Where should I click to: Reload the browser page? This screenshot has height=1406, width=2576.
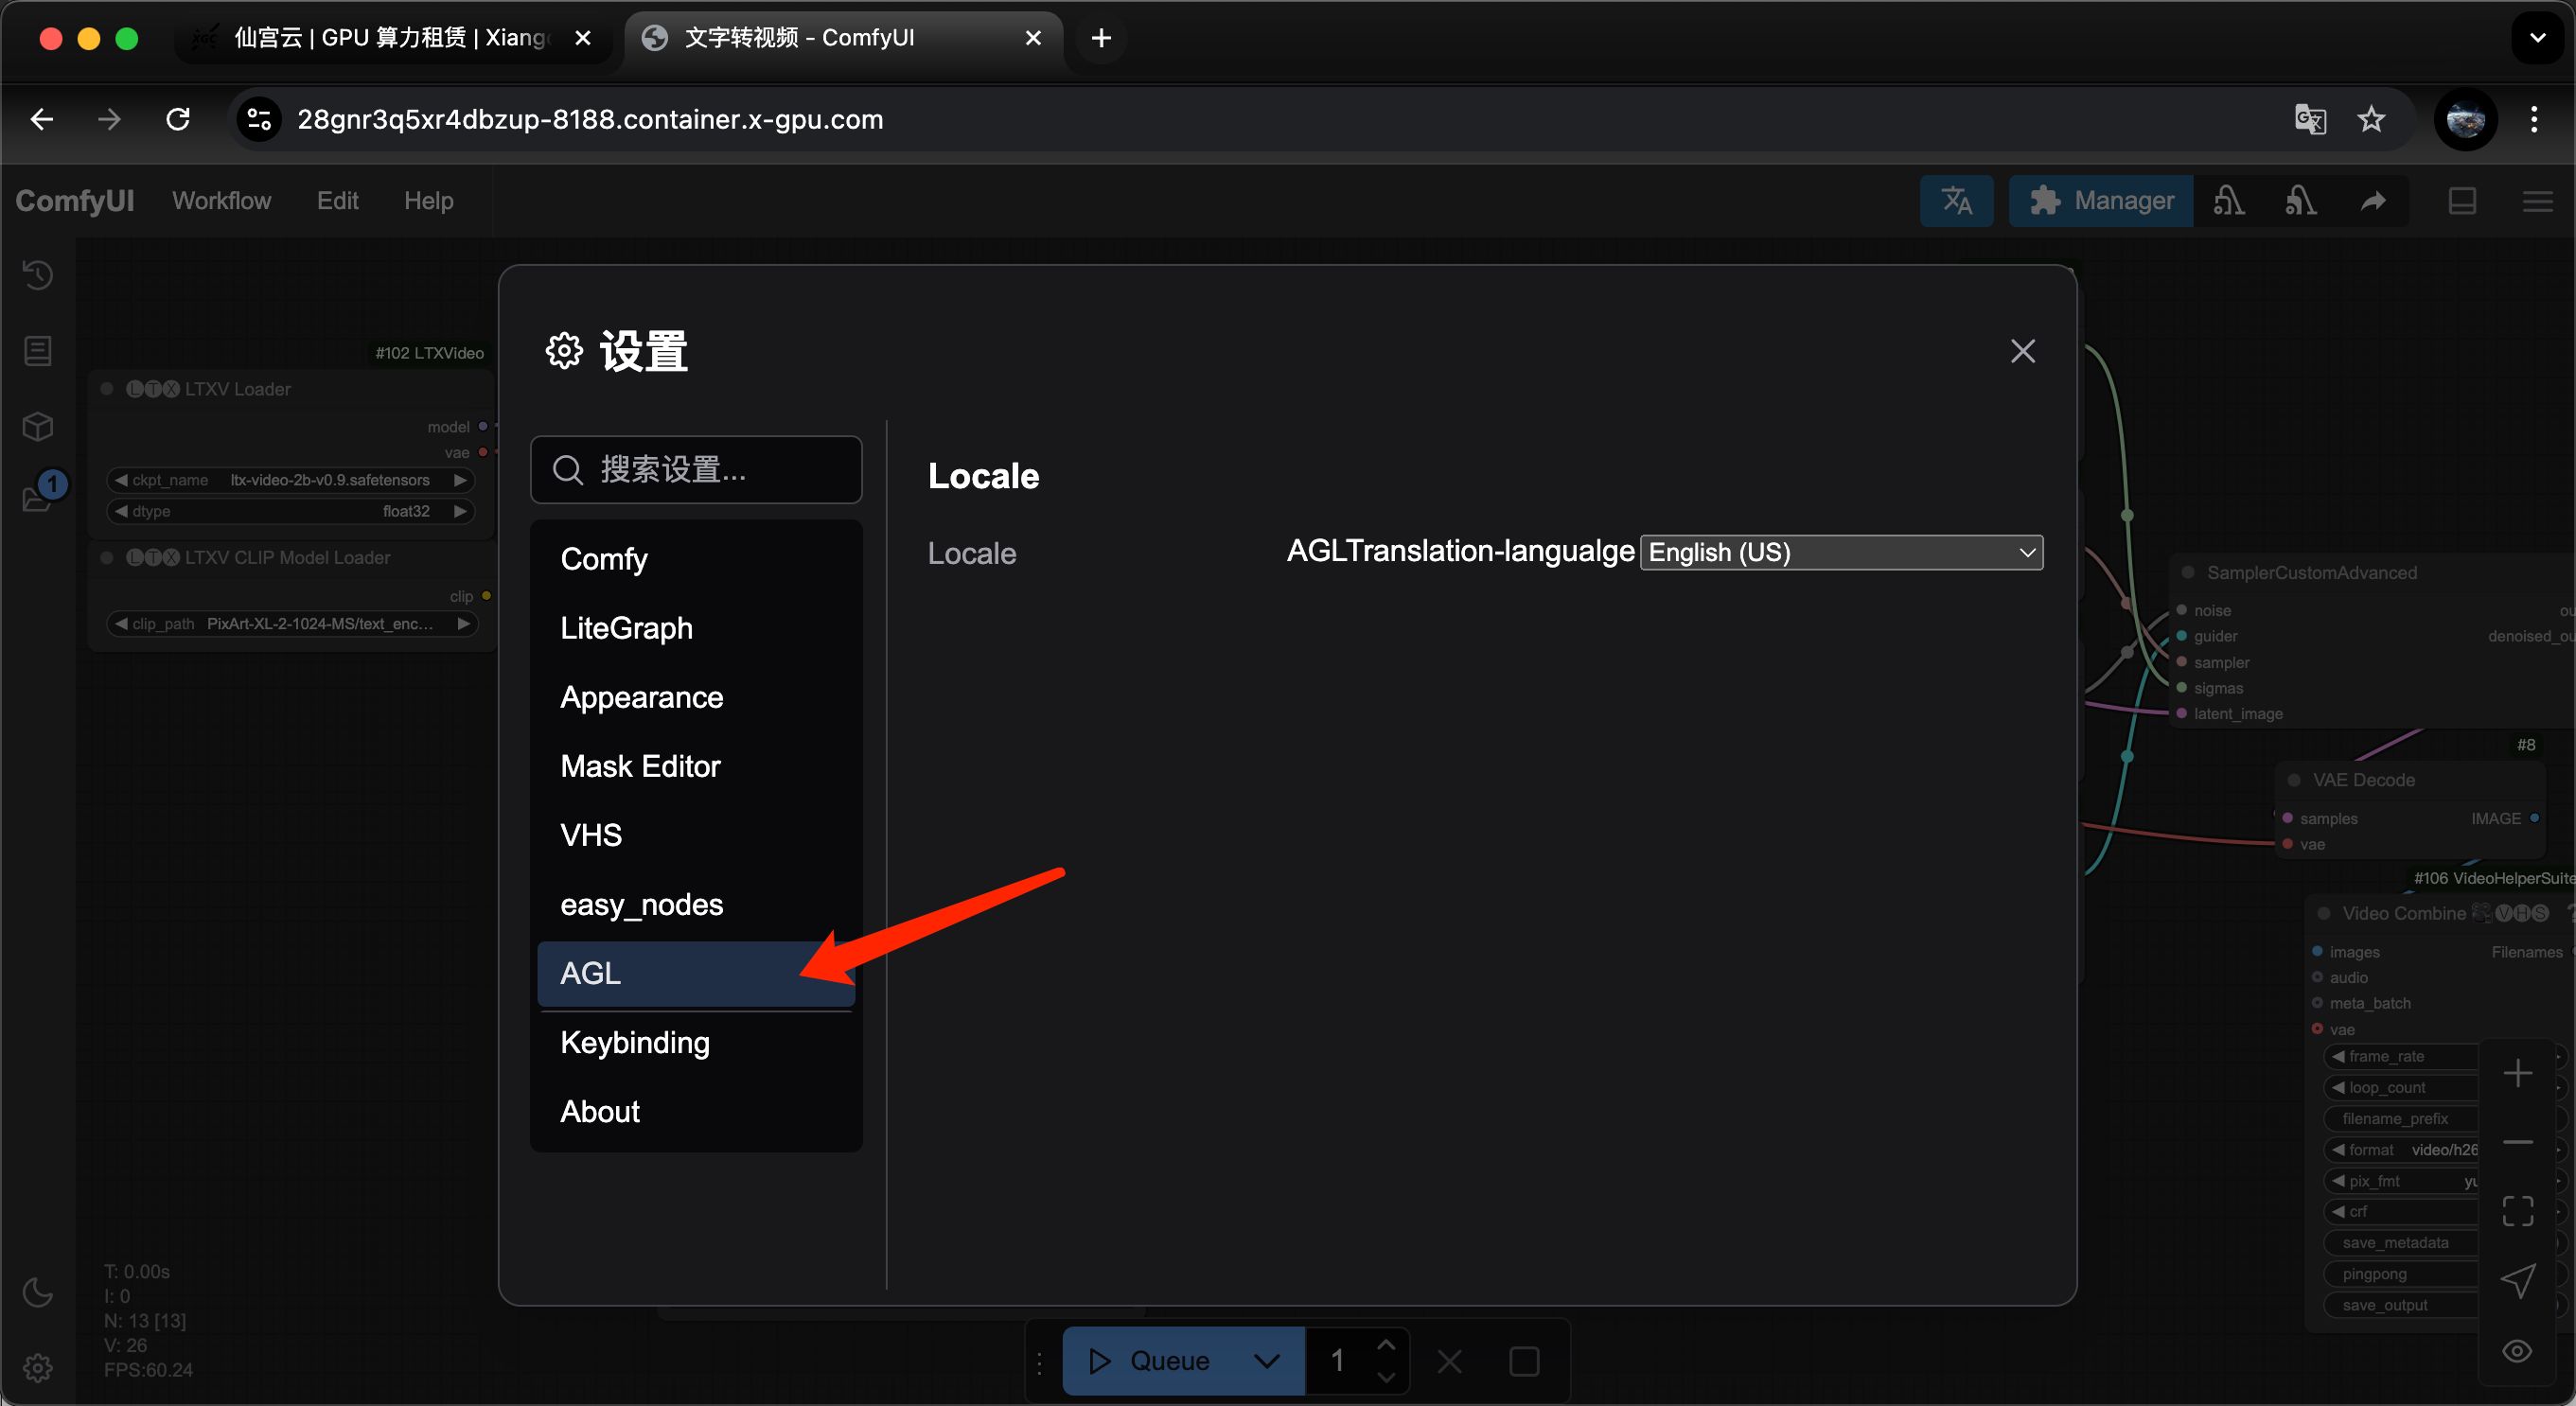178,120
